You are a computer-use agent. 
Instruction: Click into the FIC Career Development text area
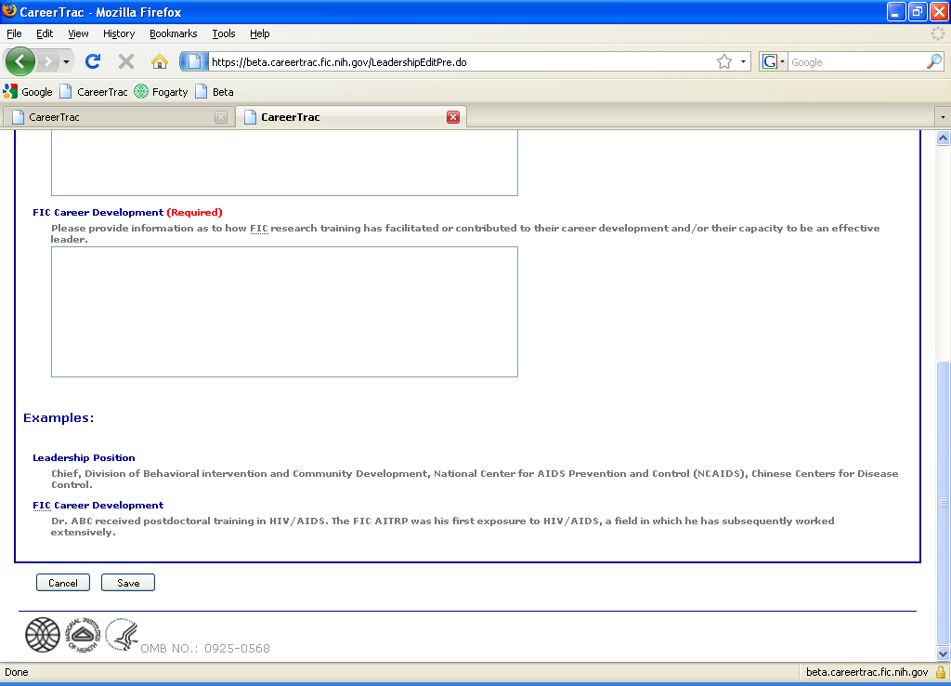(284, 311)
